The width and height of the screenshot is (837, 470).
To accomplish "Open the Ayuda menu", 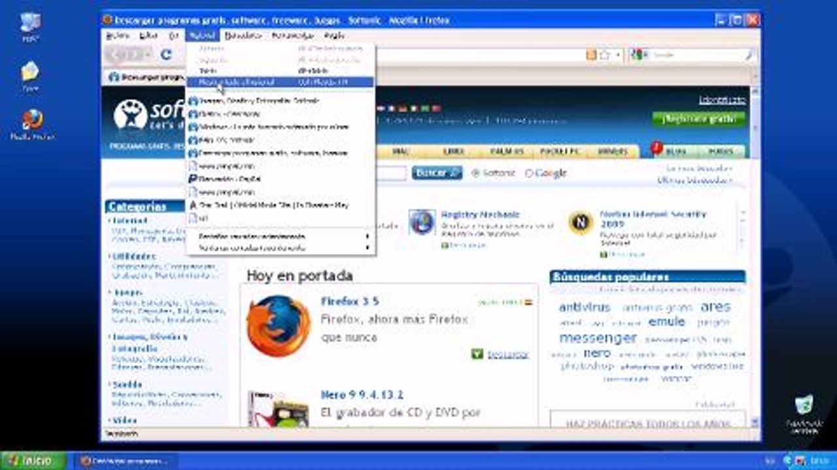I will click(334, 35).
